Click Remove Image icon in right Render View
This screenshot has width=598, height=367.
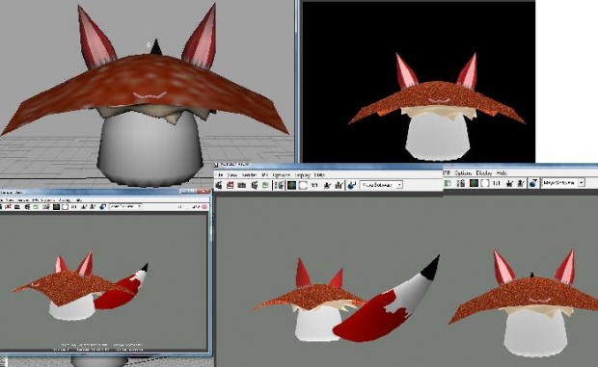coord(521,183)
